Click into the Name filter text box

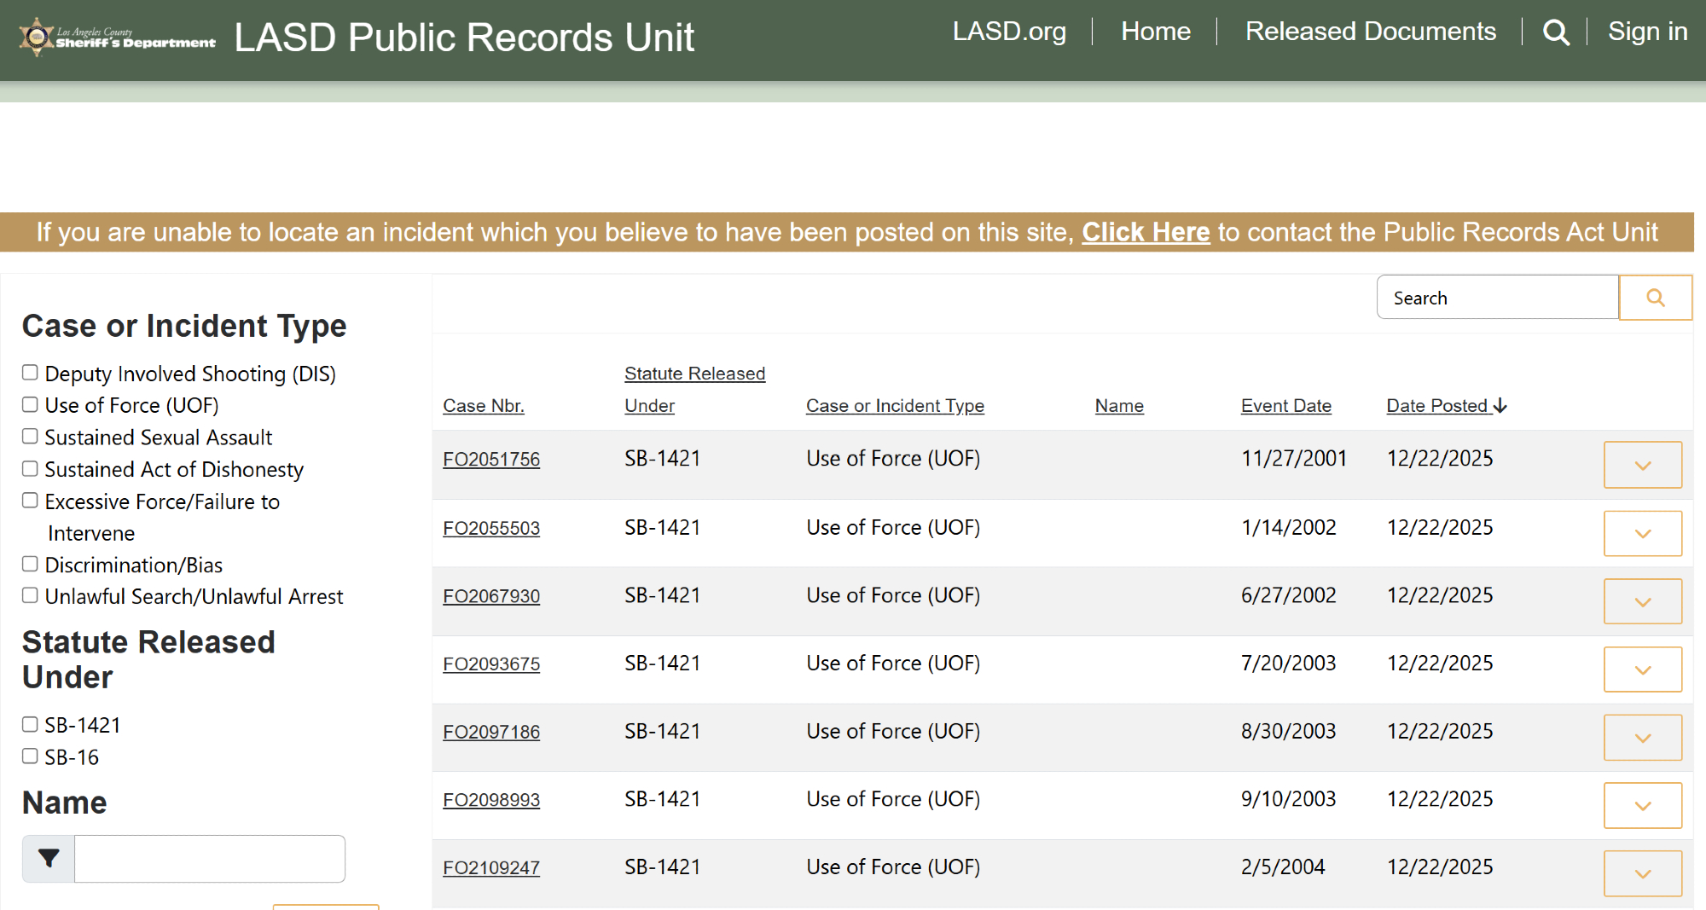pyautogui.click(x=210, y=858)
